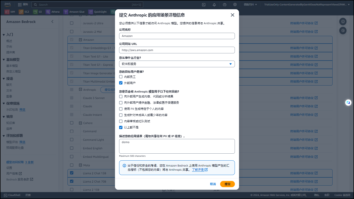This screenshot has width=354, height=199.
Task: Click the CloudShell icon in the footer
Action: [5, 195]
